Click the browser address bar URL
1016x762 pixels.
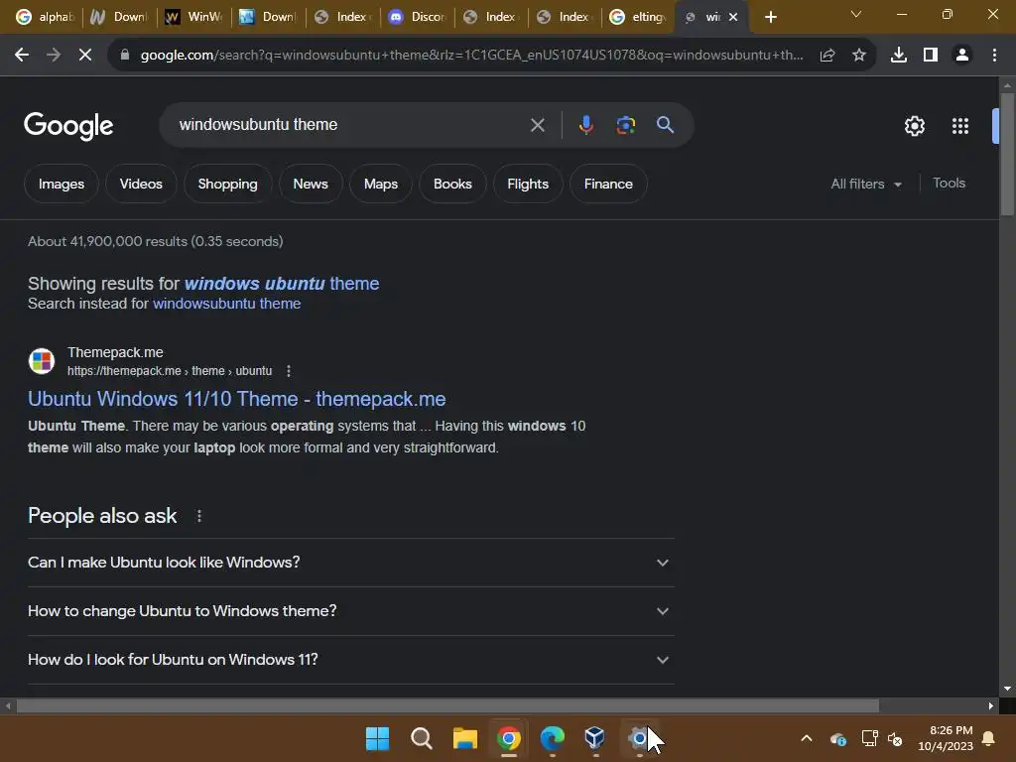pos(471,56)
